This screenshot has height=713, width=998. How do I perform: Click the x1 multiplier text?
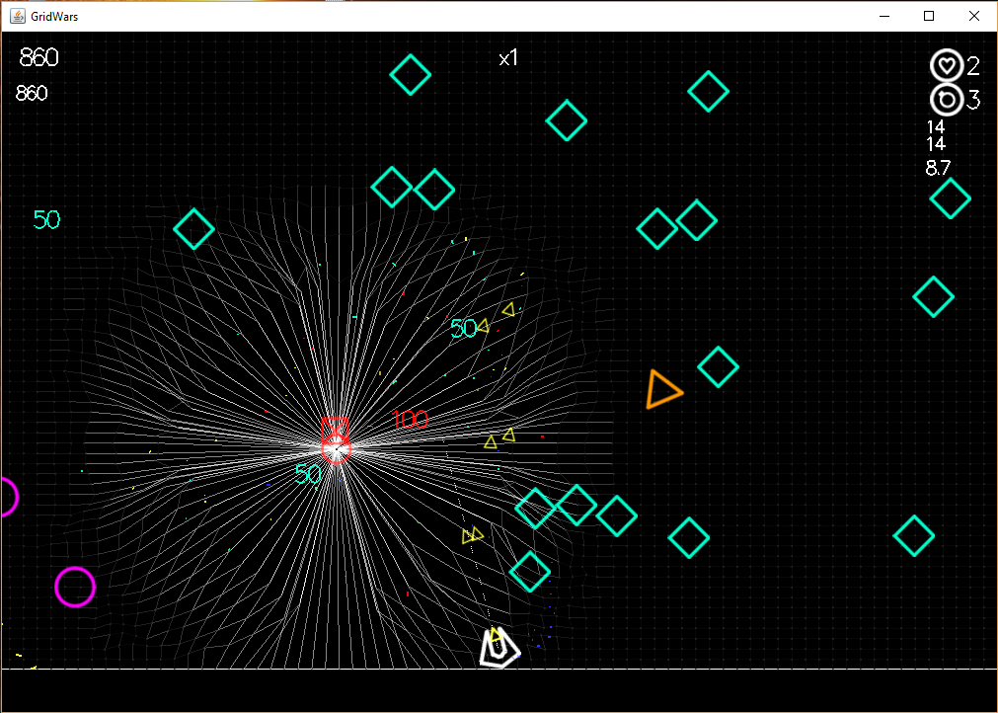(508, 58)
